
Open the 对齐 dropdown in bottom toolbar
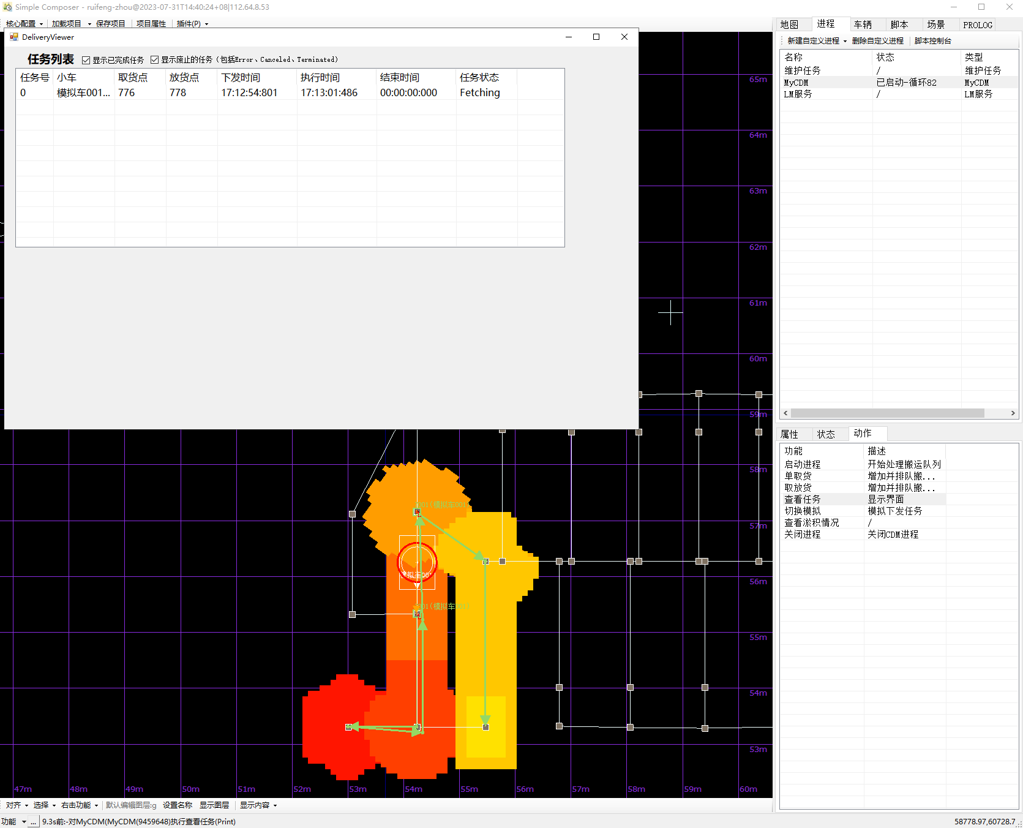[17, 805]
